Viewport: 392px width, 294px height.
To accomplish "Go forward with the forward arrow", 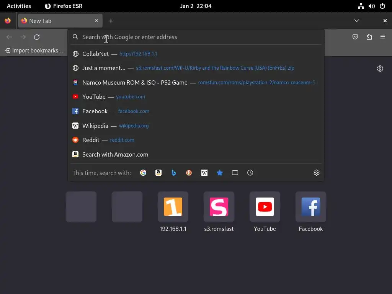I will pyautogui.click(x=23, y=37).
